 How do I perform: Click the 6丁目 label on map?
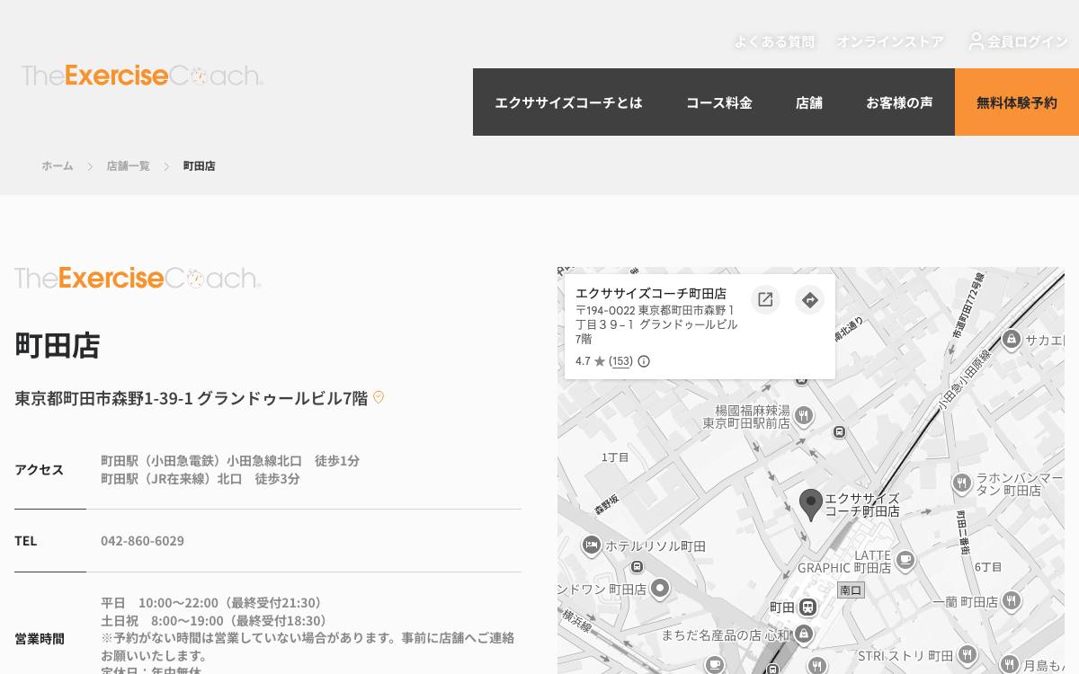[988, 567]
